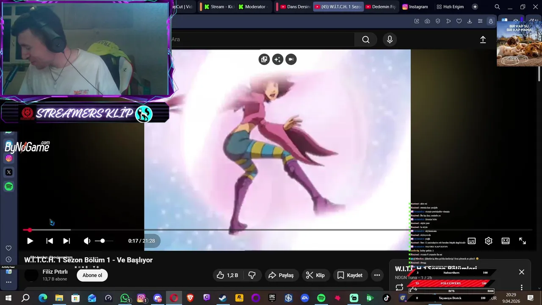542x305 pixels.
Task: Enter fullscreen mode on the player
Action: tap(523, 241)
